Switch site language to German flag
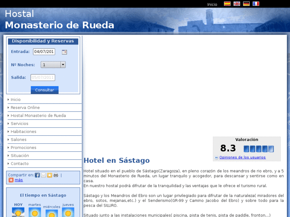Viewport: 290px width, 217px height. tap(247, 4)
